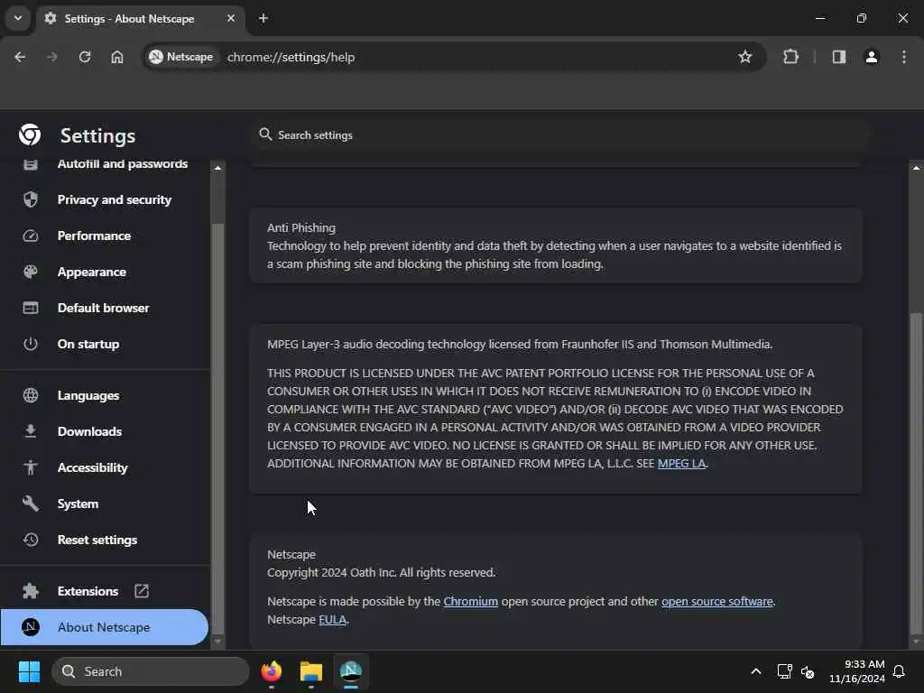924x693 pixels.
Task: Open the Windows Start menu
Action: coord(29,671)
